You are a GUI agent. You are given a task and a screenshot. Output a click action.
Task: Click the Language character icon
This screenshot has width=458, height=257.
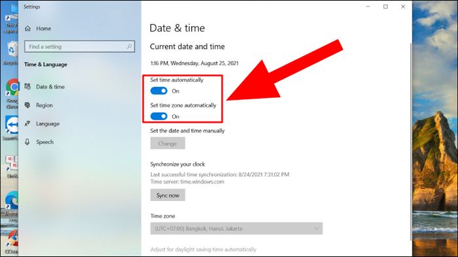pyautogui.click(x=27, y=124)
